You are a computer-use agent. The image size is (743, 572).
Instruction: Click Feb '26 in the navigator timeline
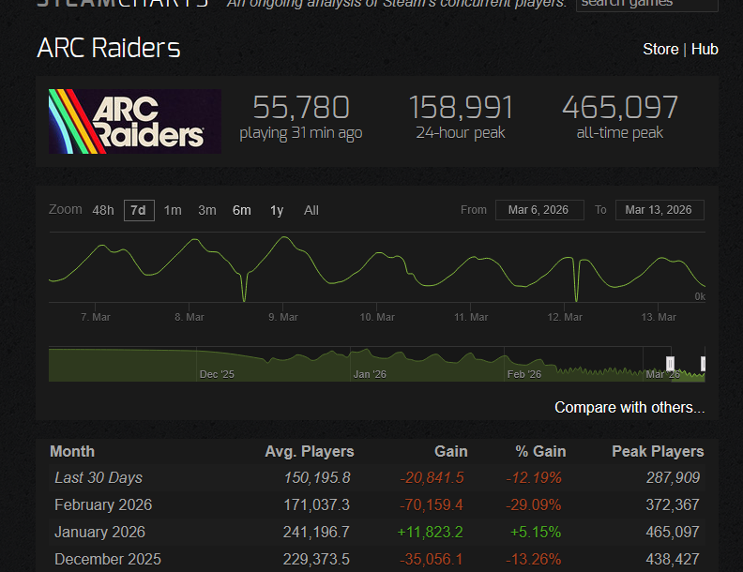coord(524,374)
